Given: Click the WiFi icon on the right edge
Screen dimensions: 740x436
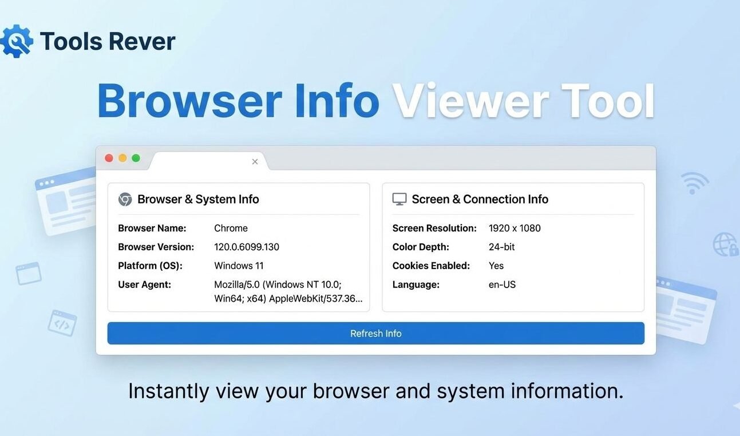Looking at the screenshot, I should pyautogui.click(x=692, y=182).
